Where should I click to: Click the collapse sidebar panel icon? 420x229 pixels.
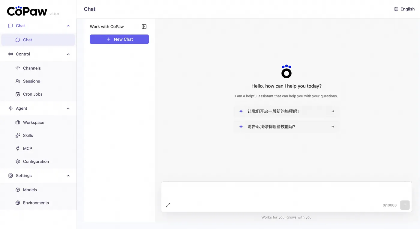144,27
